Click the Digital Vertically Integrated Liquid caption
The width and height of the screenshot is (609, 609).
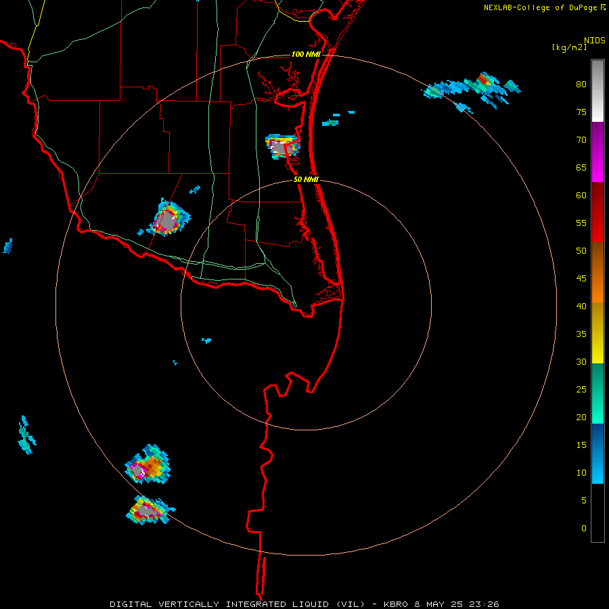click(237, 604)
